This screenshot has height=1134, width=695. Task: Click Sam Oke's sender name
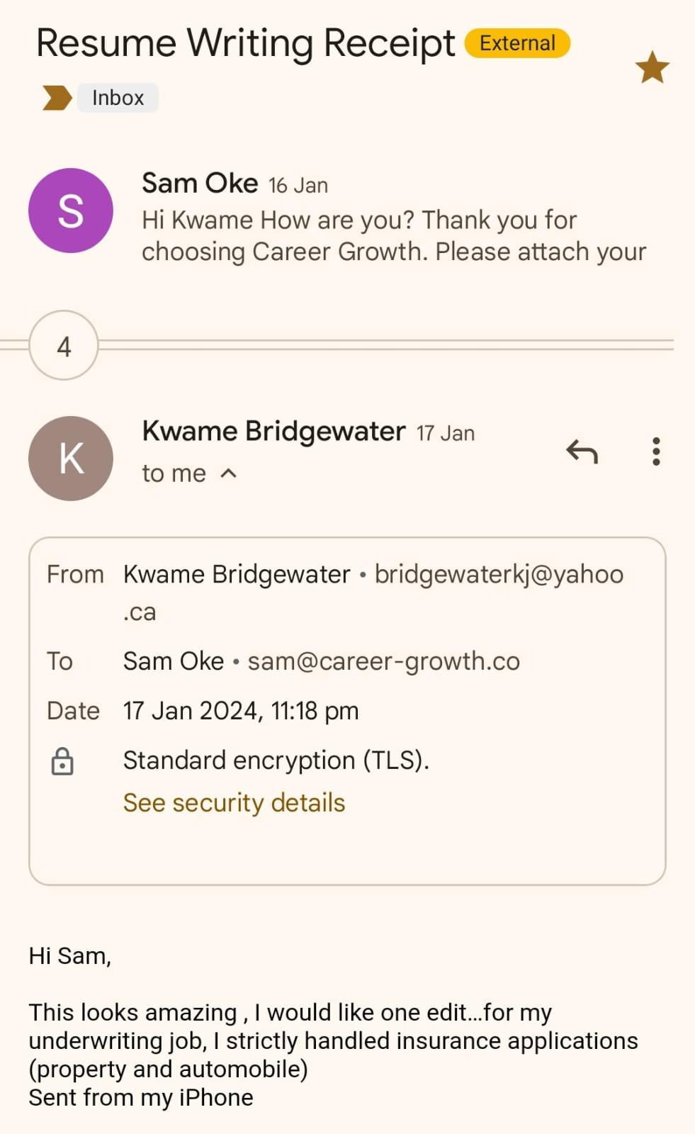(200, 184)
